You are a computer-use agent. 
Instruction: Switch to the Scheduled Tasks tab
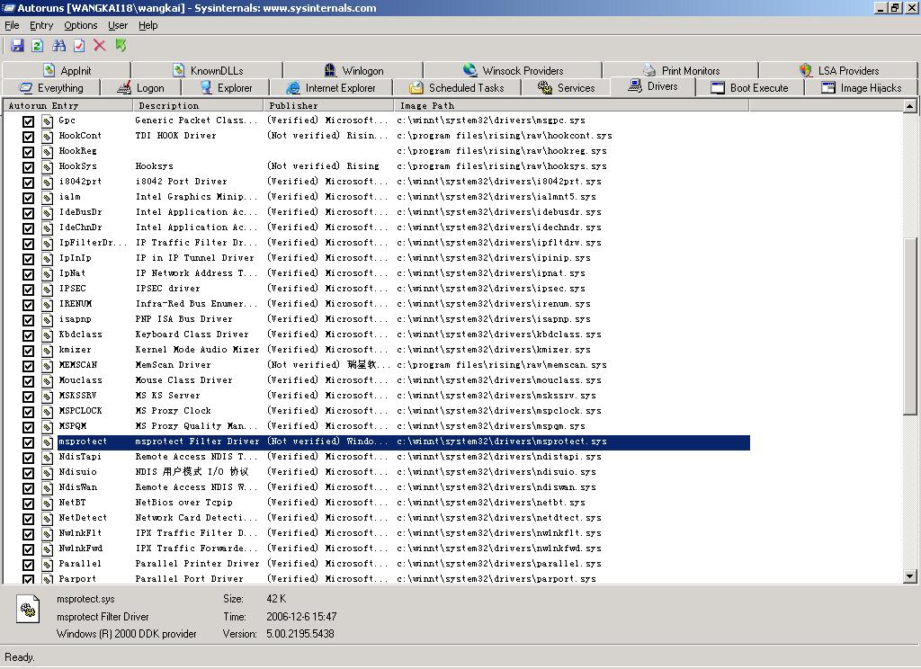coord(456,87)
